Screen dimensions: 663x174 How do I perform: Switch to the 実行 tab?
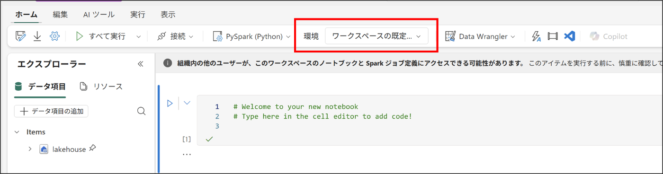[x=138, y=14]
